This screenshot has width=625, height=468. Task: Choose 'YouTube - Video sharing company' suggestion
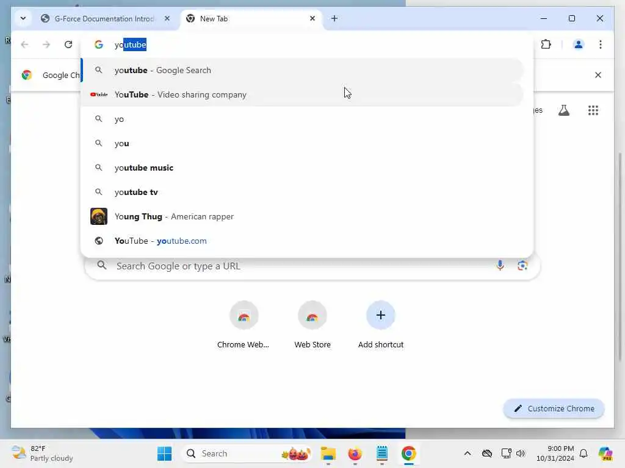pos(302,94)
